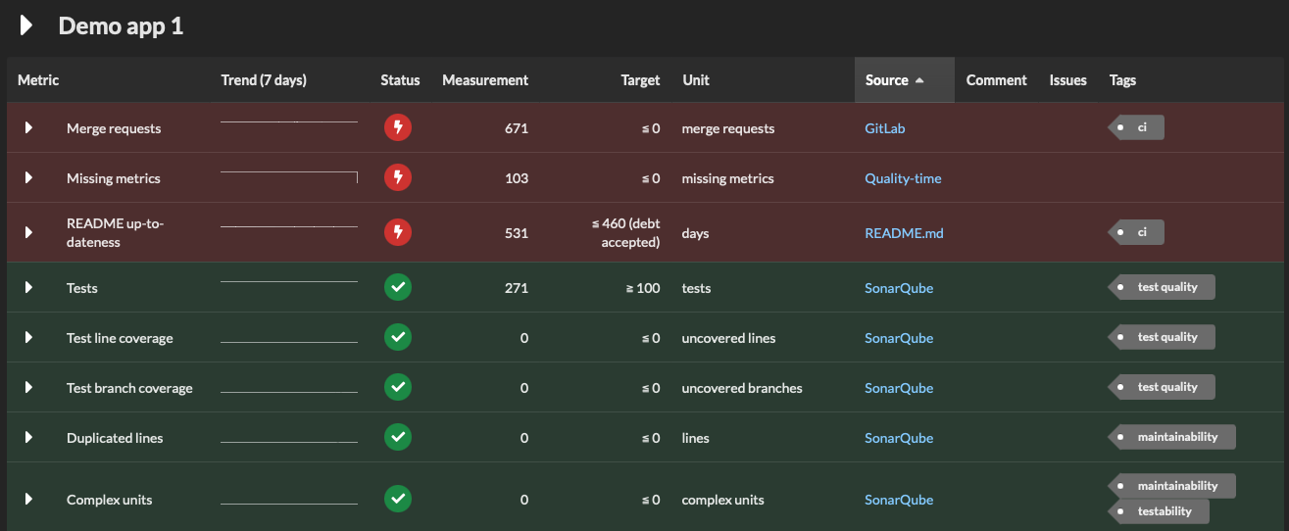The image size is (1289, 531).
Task: Click the Missing metrics trend sparkline
Action: point(289,177)
